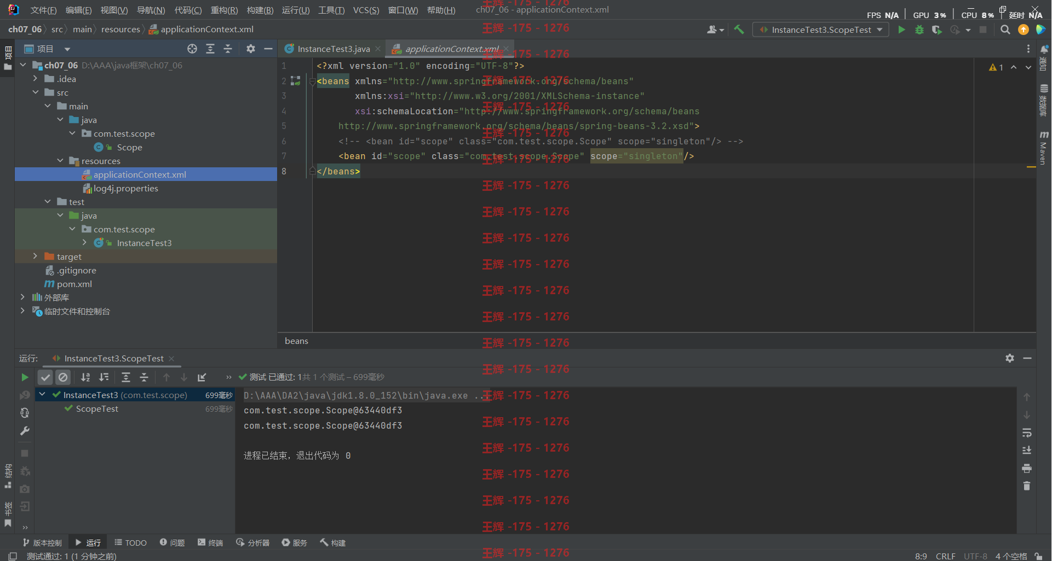The height and width of the screenshot is (561, 1052).
Task: Open 终端 tool window button
Action: 210,542
